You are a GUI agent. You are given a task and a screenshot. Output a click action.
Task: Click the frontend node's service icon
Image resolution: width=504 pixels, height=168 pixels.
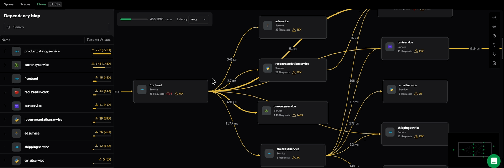(x=142, y=90)
